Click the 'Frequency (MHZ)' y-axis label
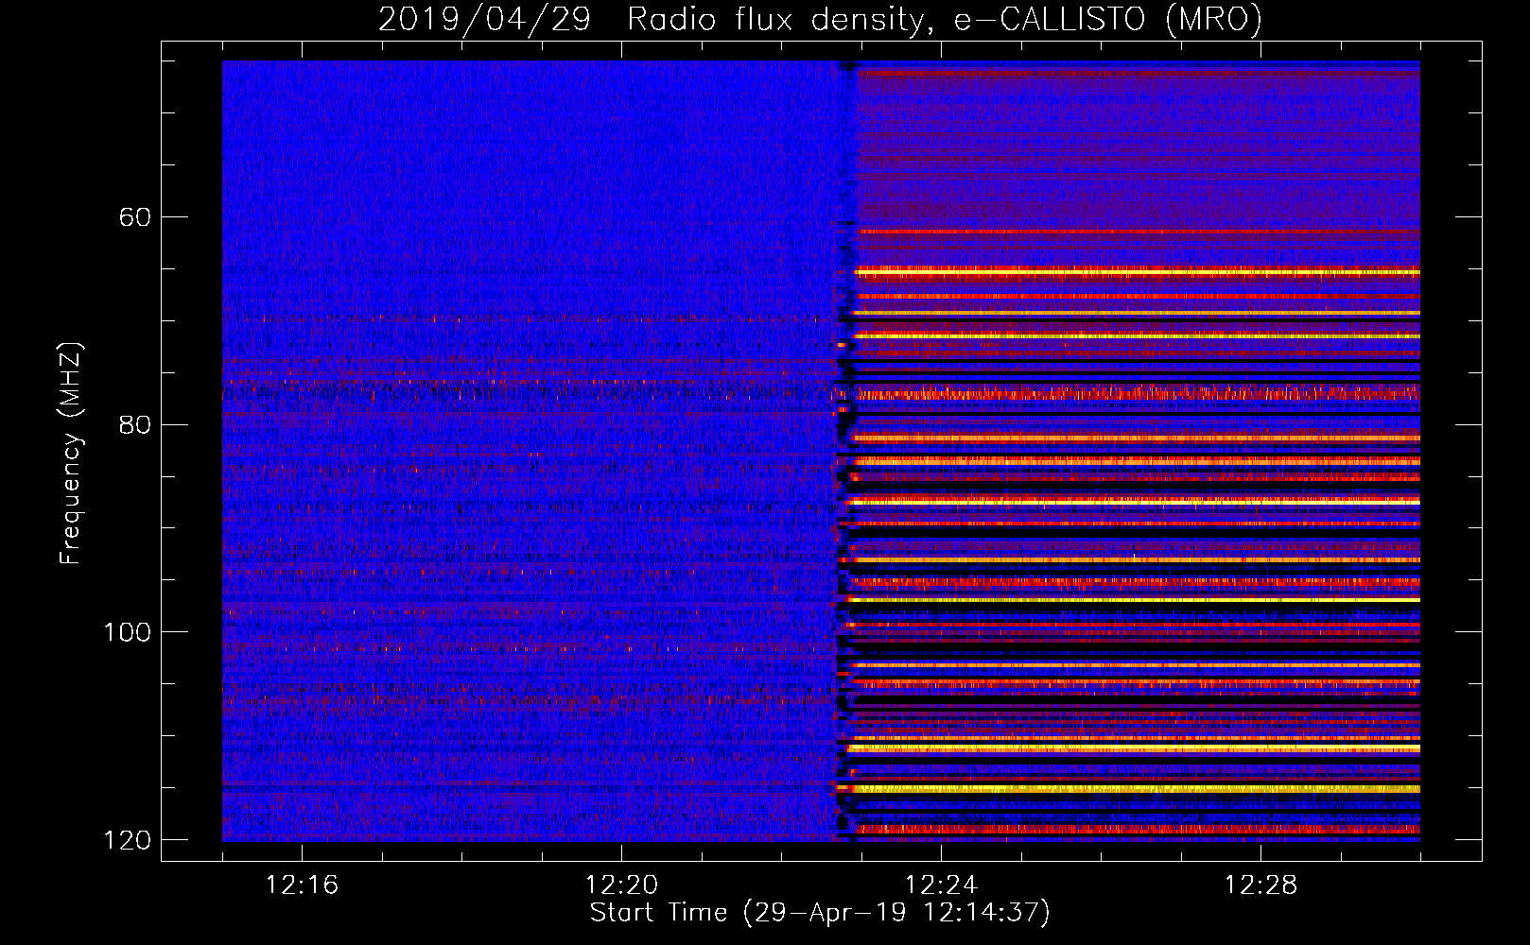This screenshot has width=1530, height=945. 71,453
